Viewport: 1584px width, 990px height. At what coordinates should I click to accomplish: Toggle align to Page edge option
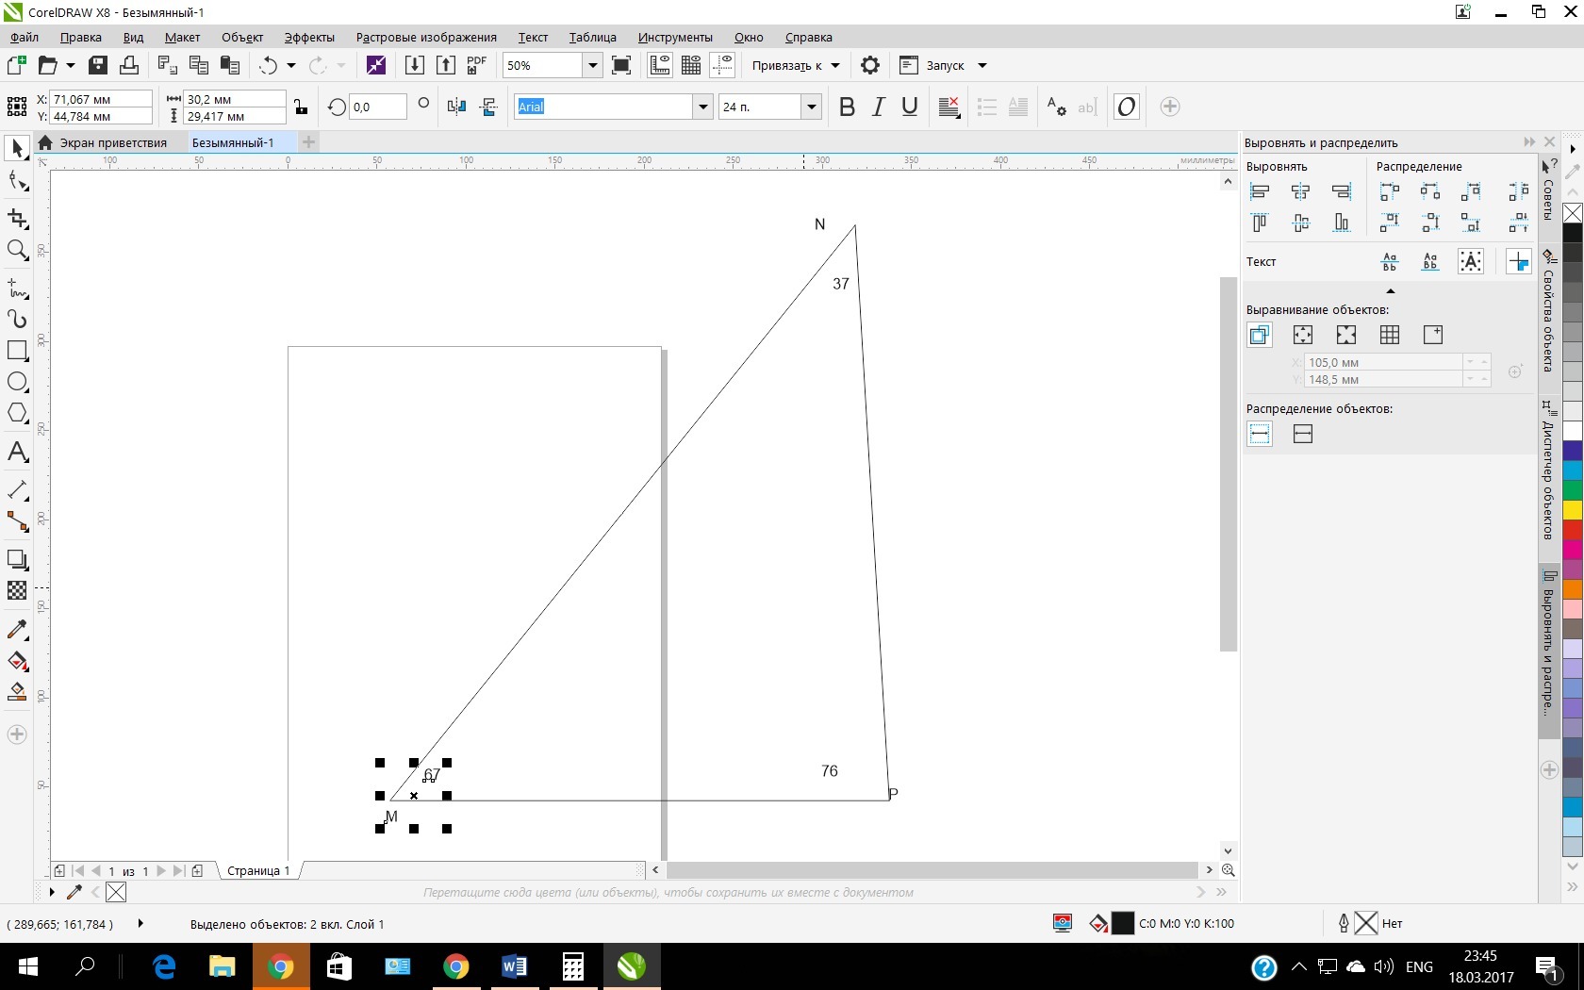[1303, 335]
